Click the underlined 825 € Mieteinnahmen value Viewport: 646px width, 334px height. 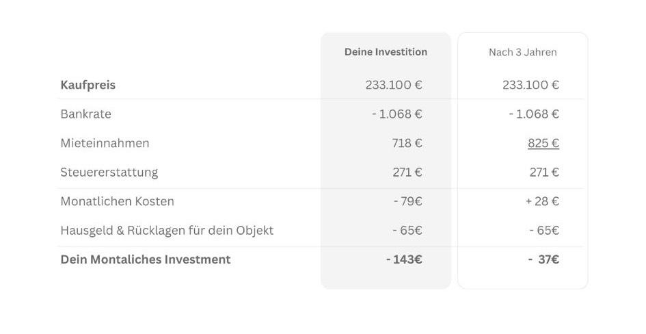pos(543,143)
